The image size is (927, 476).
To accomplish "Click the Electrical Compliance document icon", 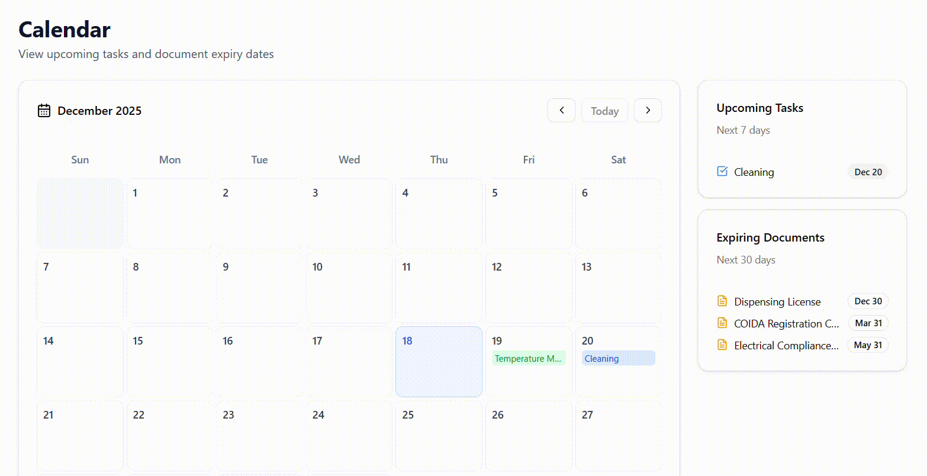I will tap(722, 344).
